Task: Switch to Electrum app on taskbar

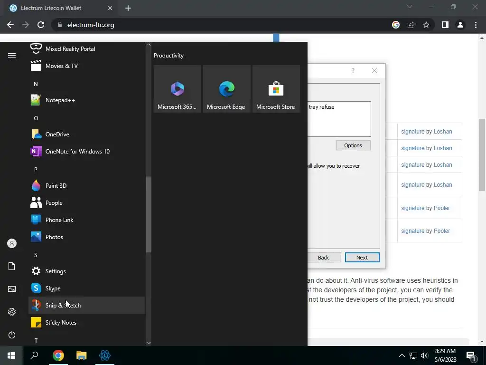Action: pyautogui.click(x=105, y=355)
